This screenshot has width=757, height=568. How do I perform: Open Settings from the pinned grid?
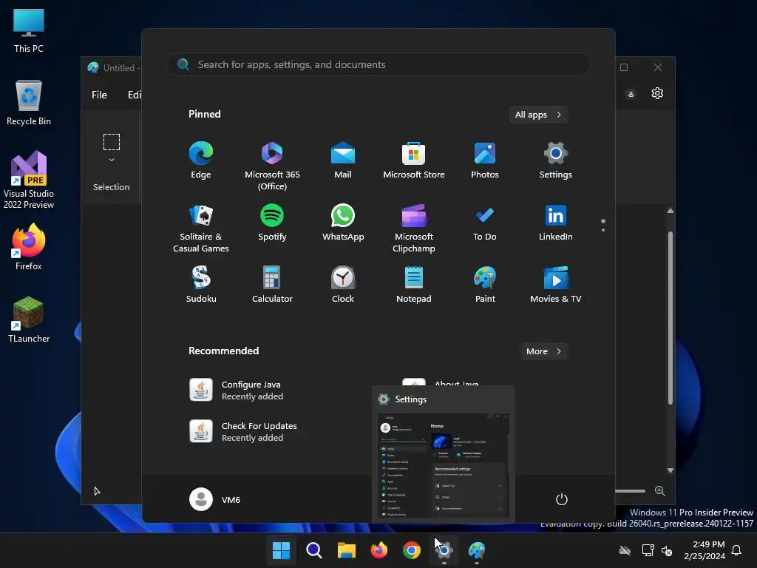[x=556, y=160]
